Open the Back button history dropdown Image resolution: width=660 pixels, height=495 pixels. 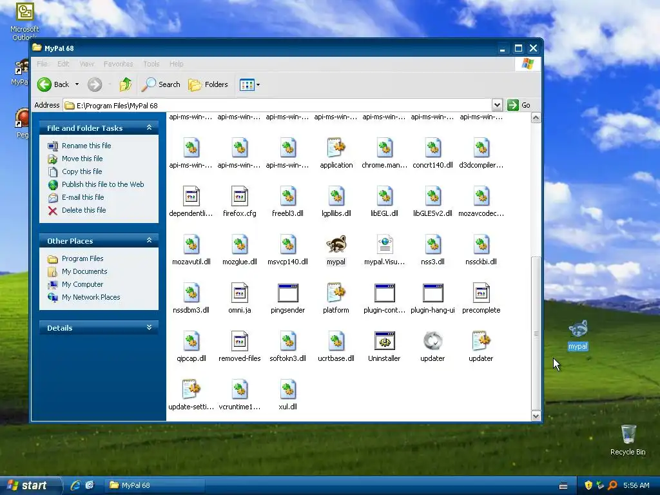coord(77,84)
